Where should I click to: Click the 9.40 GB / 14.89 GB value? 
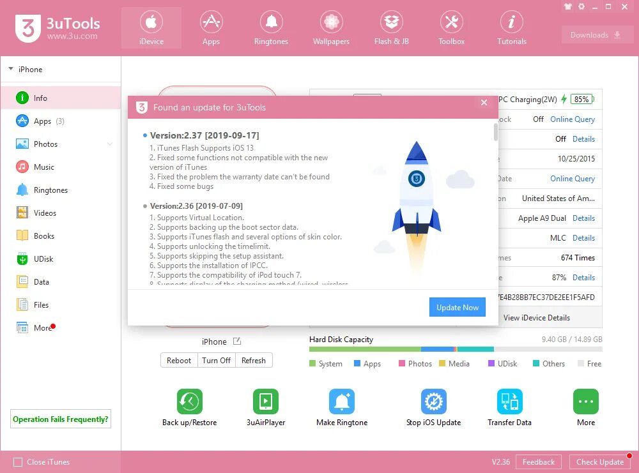[x=572, y=340]
